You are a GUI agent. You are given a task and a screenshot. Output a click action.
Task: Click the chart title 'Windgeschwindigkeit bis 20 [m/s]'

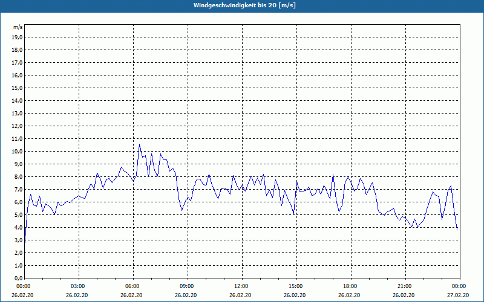244,5
